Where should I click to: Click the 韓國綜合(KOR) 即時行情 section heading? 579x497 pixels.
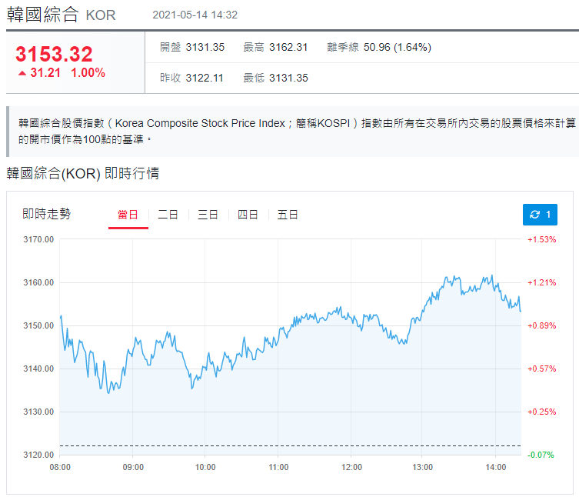83,173
